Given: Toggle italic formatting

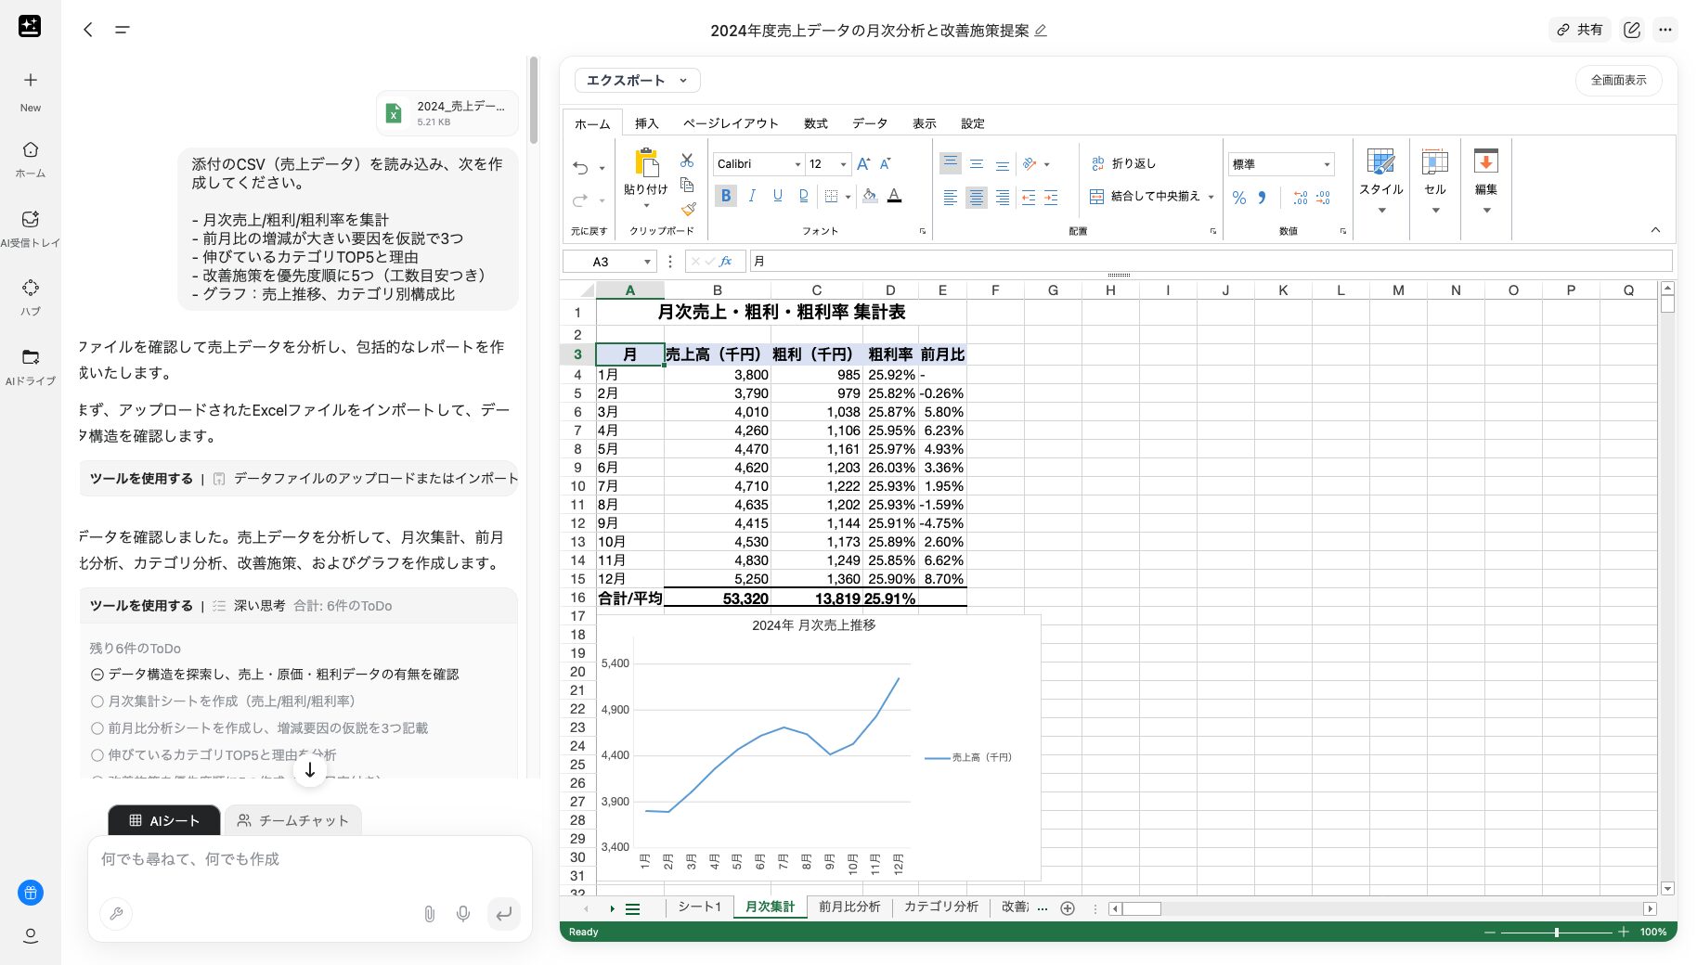Looking at the screenshot, I should coord(752,196).
